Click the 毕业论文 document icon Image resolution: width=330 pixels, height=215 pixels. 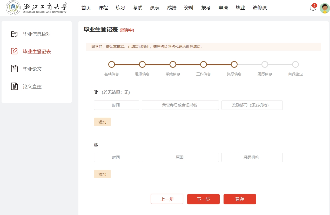(x=14, y=69)
